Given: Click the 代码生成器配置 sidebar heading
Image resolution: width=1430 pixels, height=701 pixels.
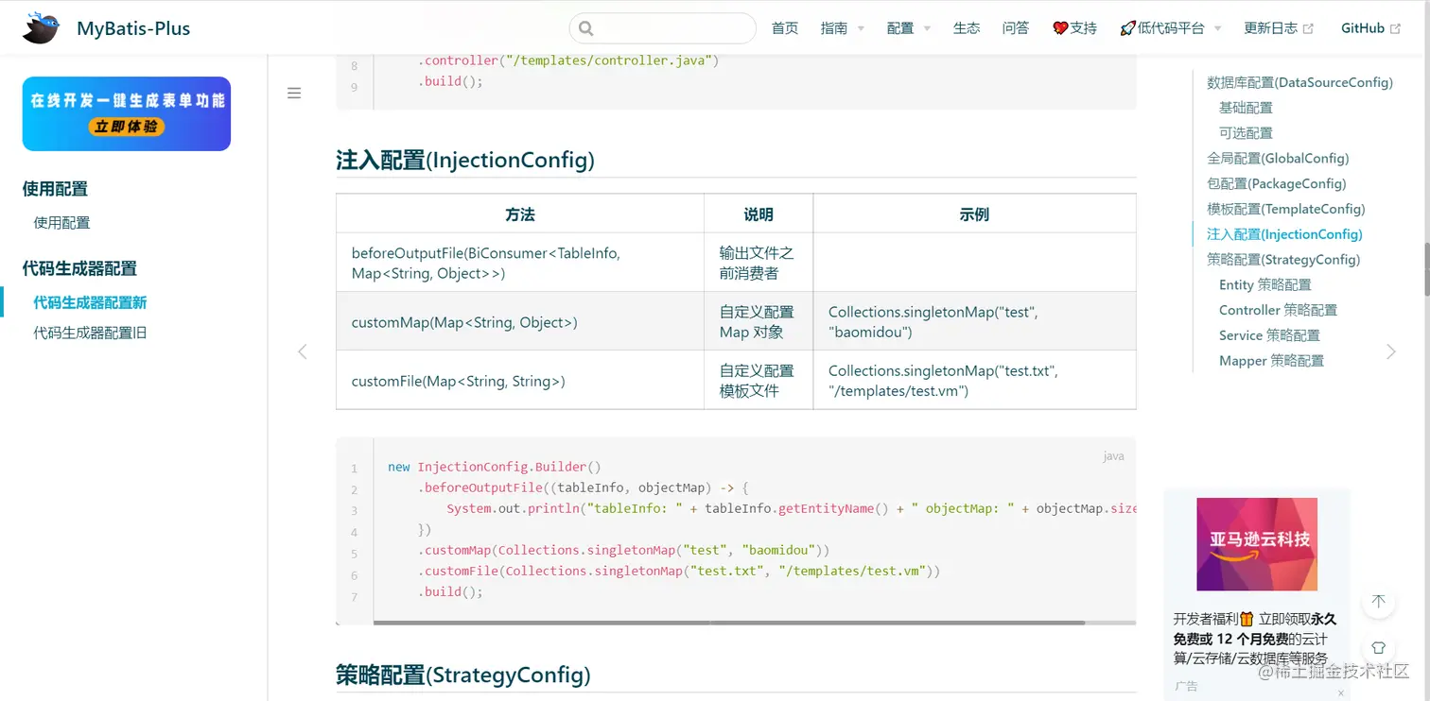Looking at the screenshot, I should point(79,268).
